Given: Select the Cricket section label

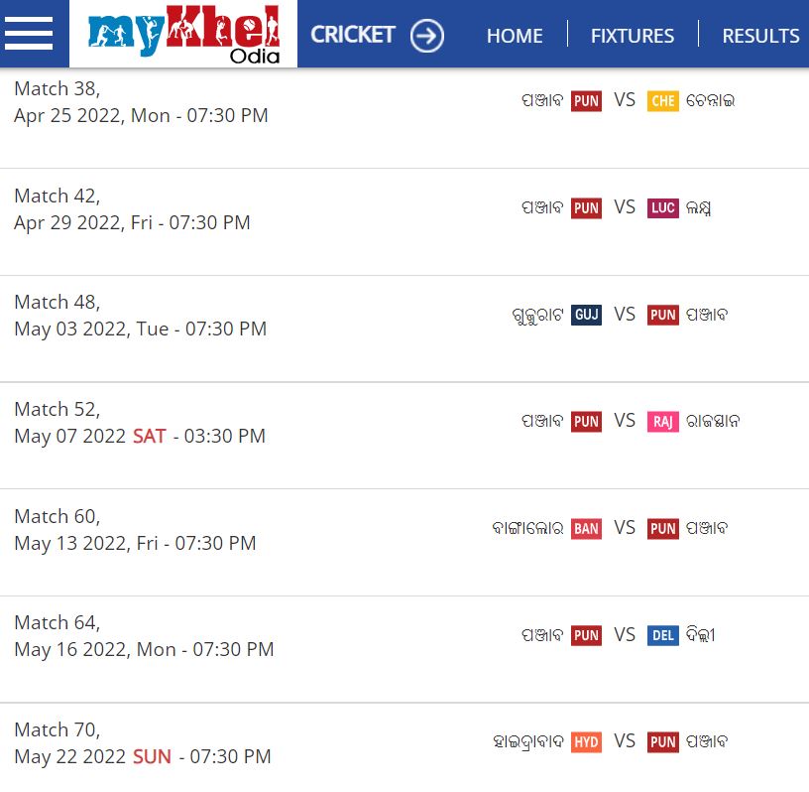Looking at the screenshot, I should click(x=353, y=35).
